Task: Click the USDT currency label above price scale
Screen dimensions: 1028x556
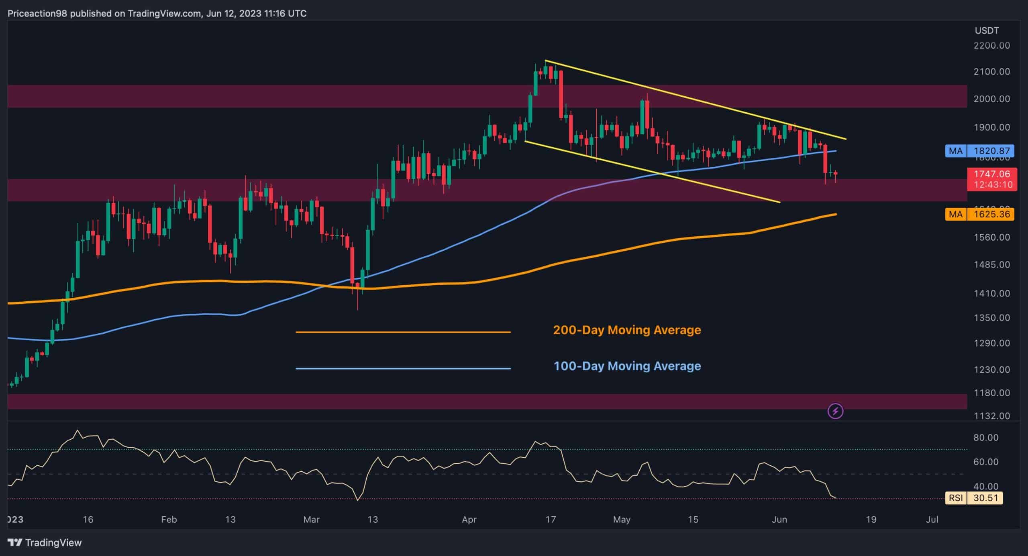Action: pos(987,30)
